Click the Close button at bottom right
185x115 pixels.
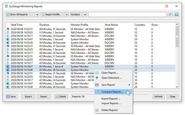172,97
